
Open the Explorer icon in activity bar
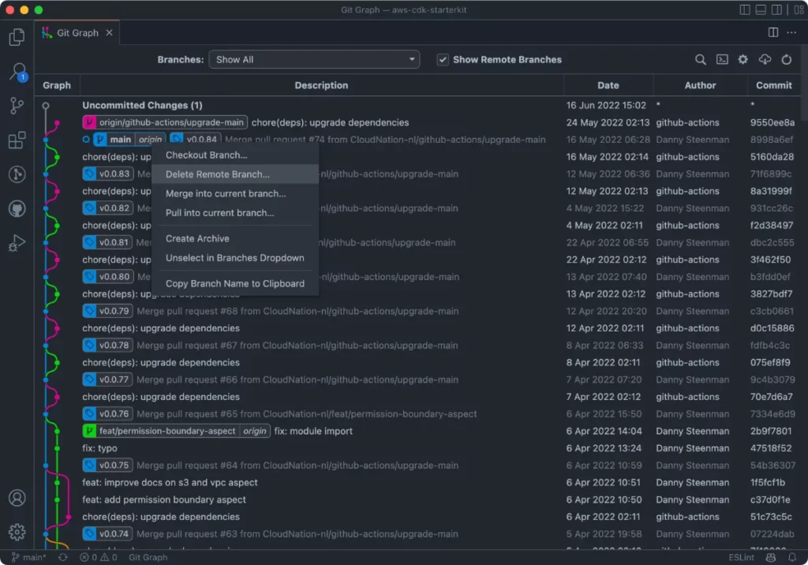tap(17, 37)
